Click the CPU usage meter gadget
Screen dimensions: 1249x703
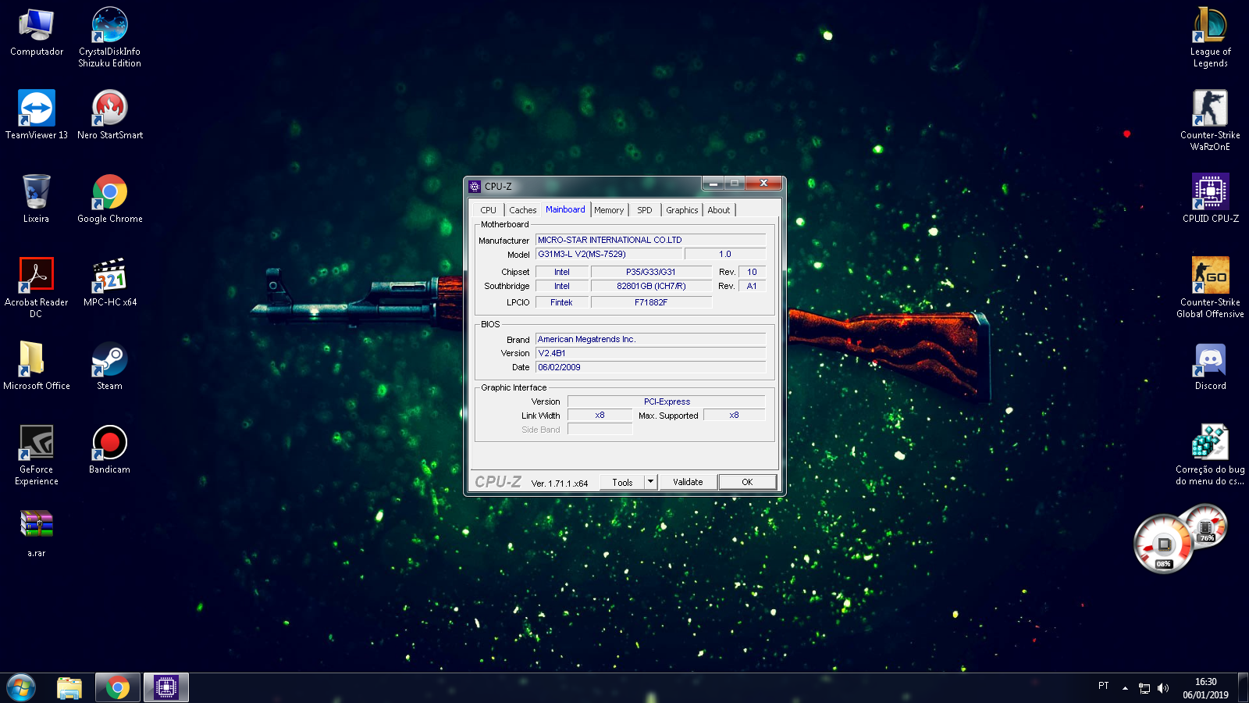coord(1163,544)
